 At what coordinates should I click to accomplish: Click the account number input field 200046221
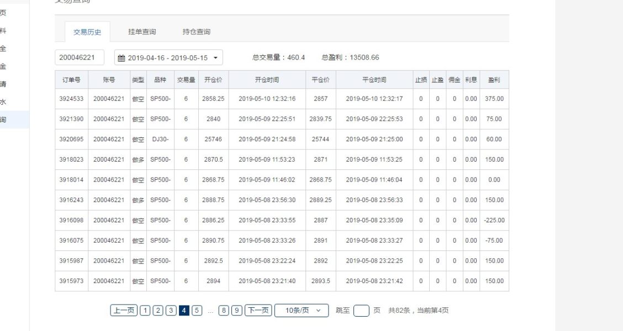click(80, 57)
